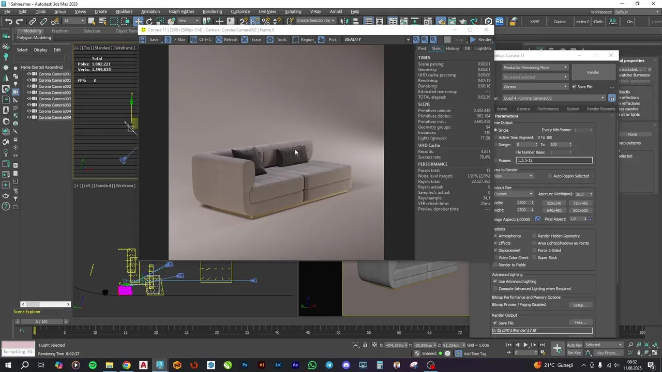Activate Bind to Space Warp tool
The width and height of the screenshot is (662, 372).
(x=55, y=21)
